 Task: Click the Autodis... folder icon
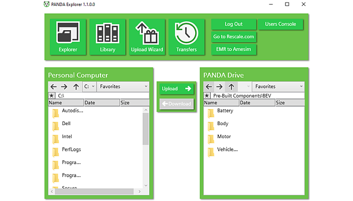(x=55, y=113)
